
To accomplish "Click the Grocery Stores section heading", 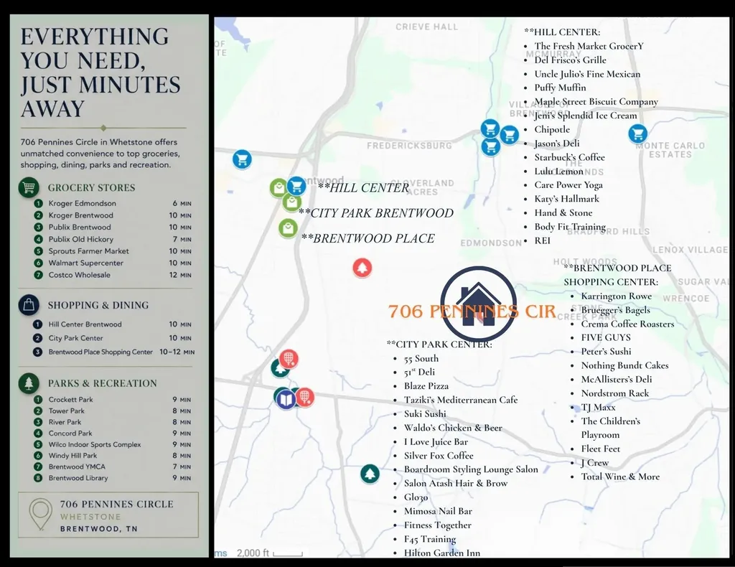I will (x=91, y=188).
